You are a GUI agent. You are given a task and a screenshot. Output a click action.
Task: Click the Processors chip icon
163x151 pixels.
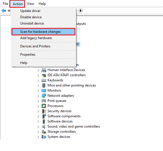pos(44,106)
